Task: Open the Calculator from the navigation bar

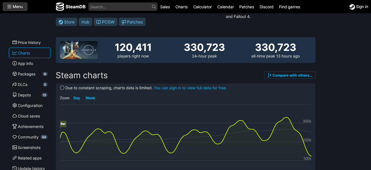Action: 202,7
